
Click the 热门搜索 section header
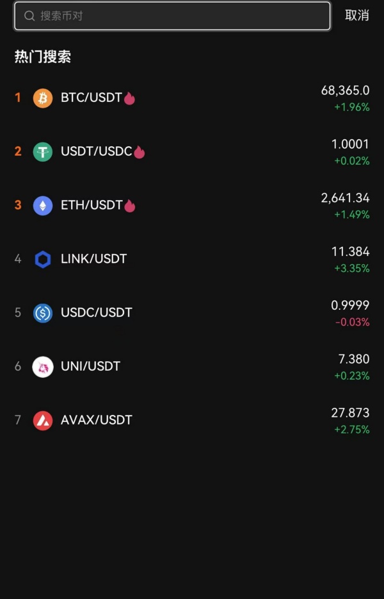(42, 56)
